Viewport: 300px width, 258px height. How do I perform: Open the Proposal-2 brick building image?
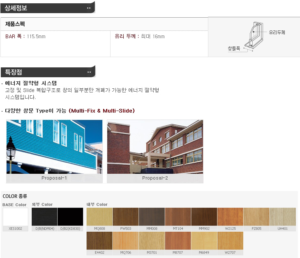pos(155,147)
